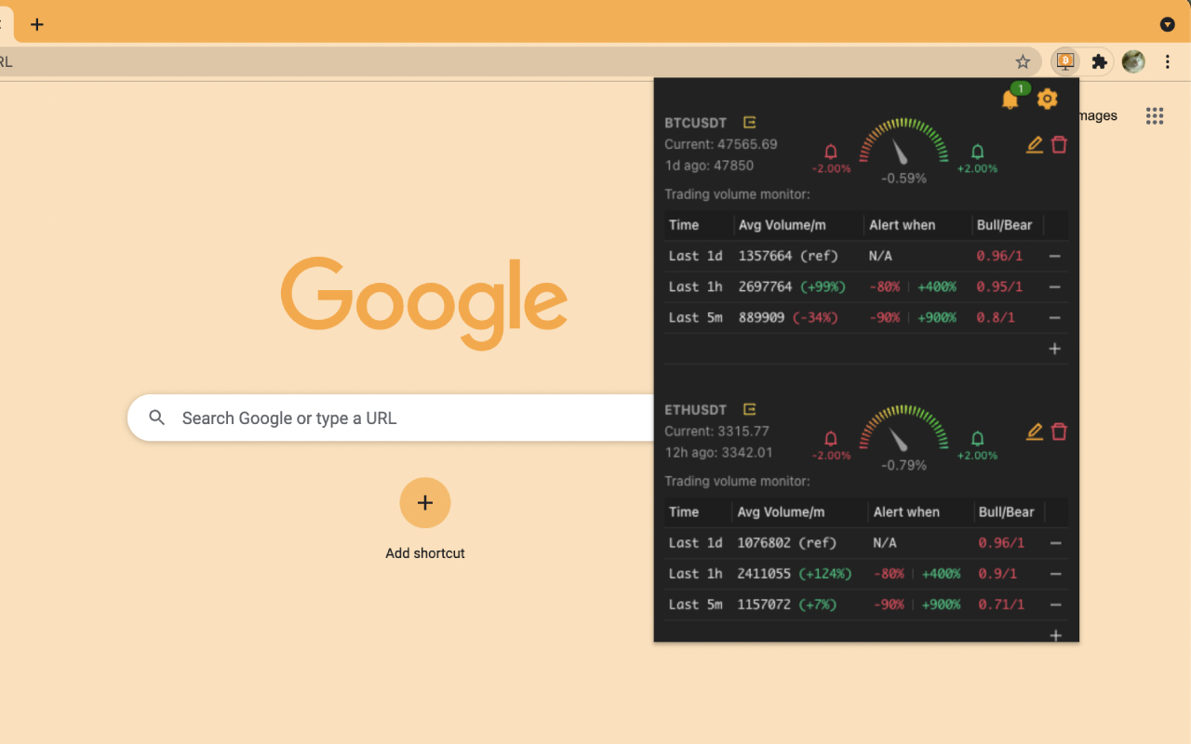Remove ETHUSDT Last 1h volume row
The image size is (1191, 744).
(1055, 574)
